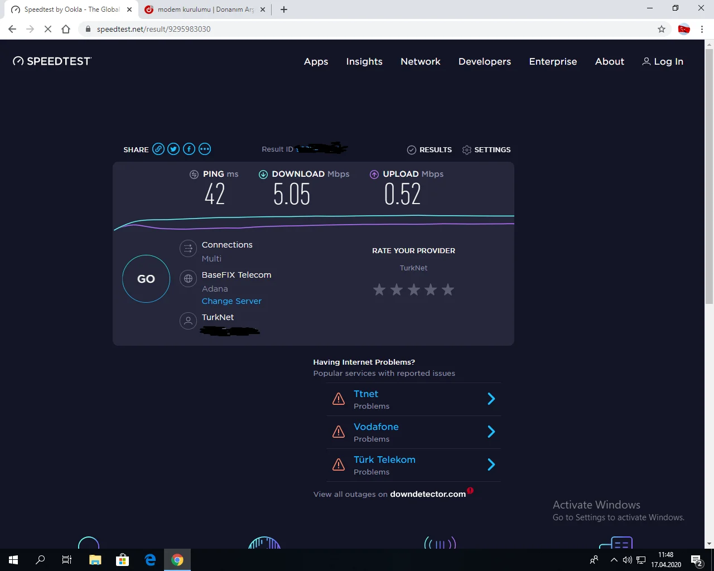Click the address bar URL
This screenshot has height=571, width=714.
(x=154, y=29)
